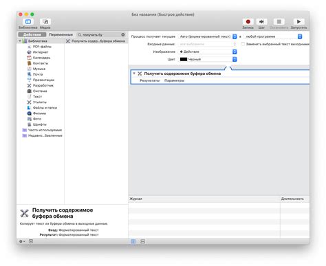Image resolution: width=326 pixels, height=266 pixels.
Task: Open the gear menu at bottom left
Action: point(22,241)
